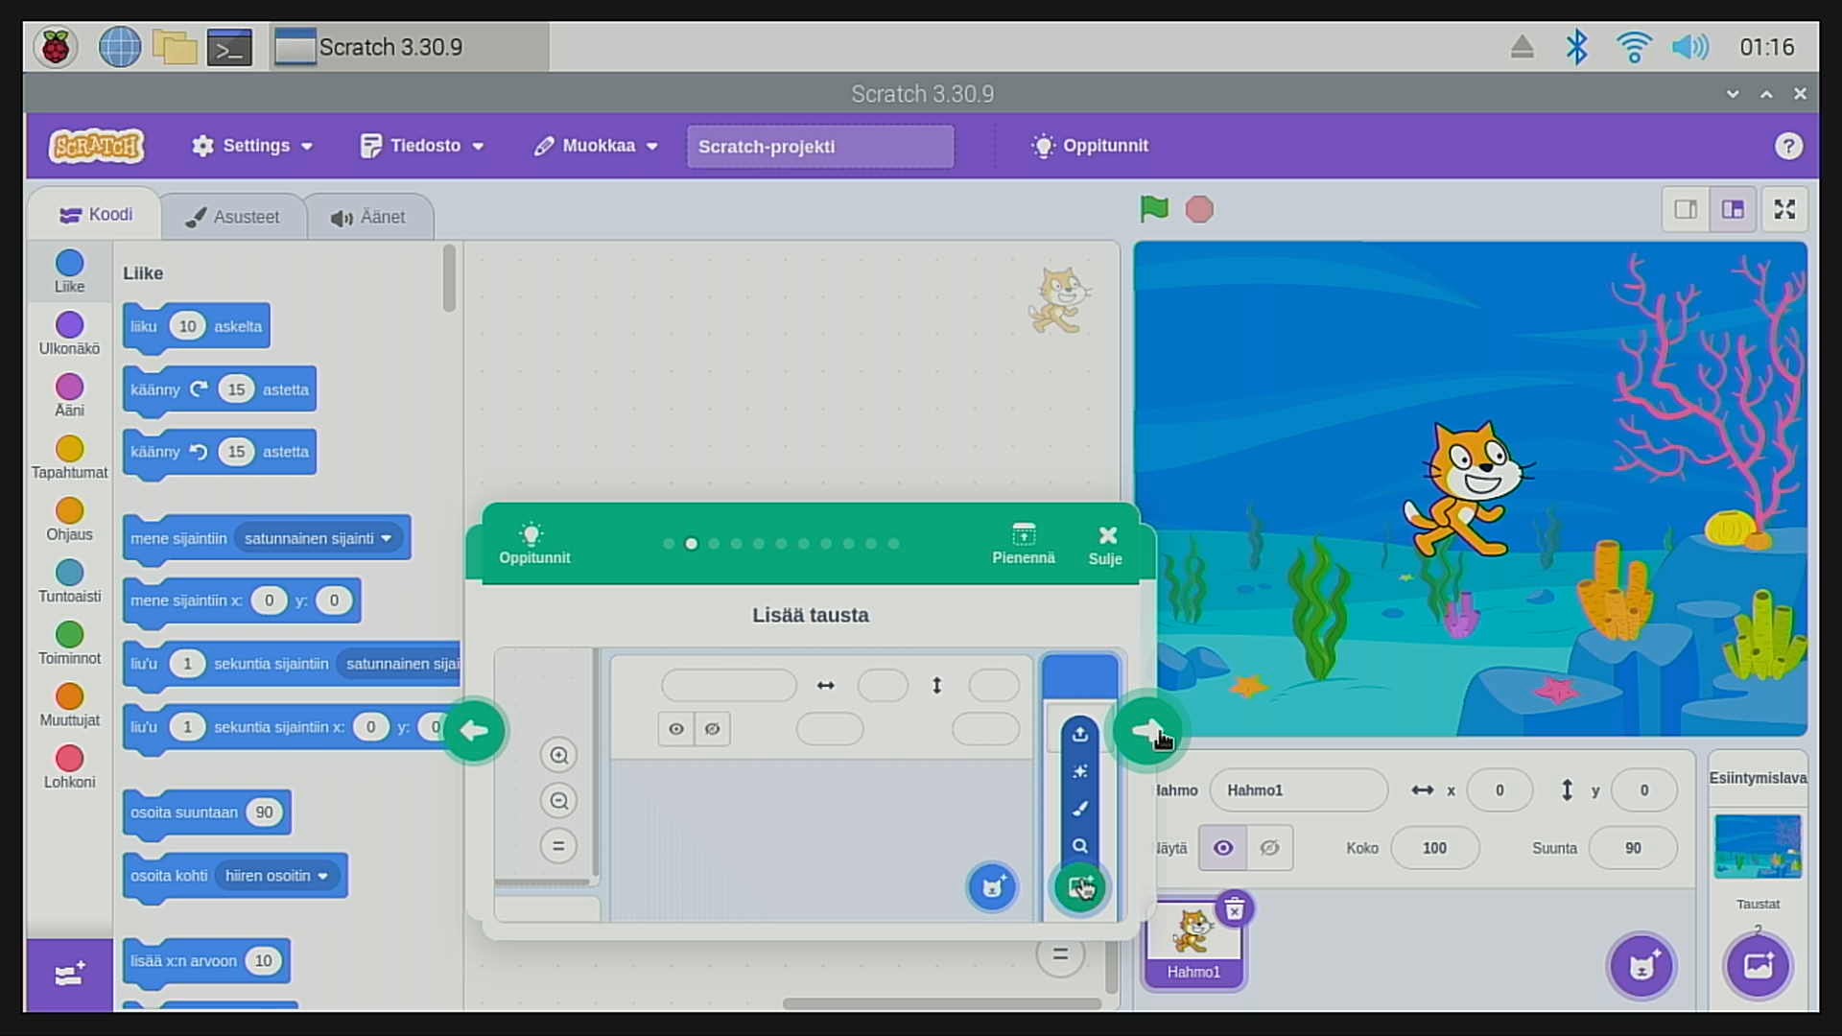Image resolution: width=1842 pixels, height=1036 pixels.
Task: Jump to the third tutorial step dot
Action: point(714,544)
